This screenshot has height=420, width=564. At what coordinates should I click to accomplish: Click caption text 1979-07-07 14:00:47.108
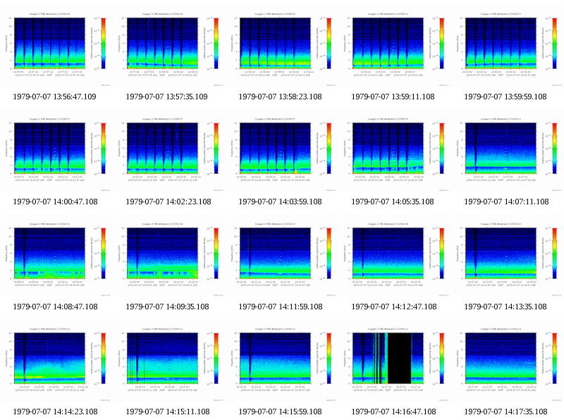55,202
